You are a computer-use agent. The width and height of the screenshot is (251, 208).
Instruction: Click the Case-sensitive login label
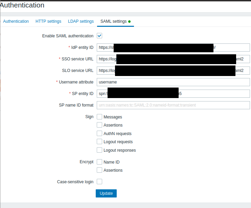click(75, 182)
